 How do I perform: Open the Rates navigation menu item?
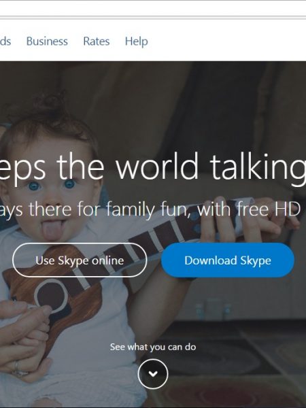[97, 41]
